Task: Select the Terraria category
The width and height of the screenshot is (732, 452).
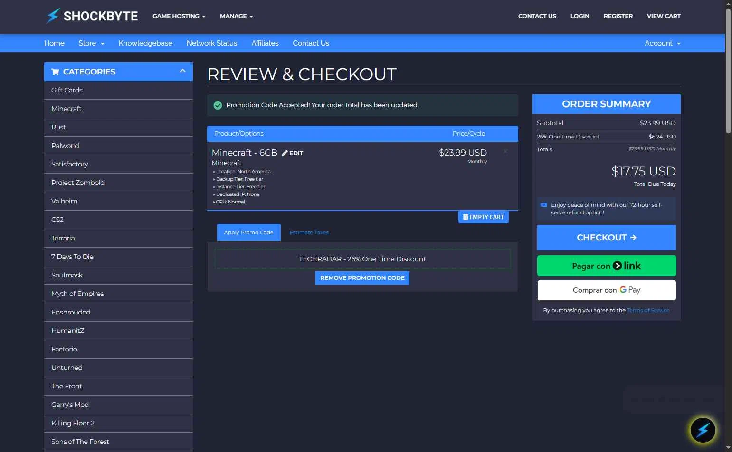Action: [x=118, y=238]
